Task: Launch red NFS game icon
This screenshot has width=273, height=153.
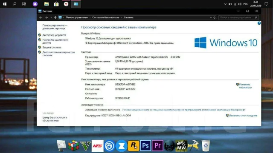Action: (98, 146)
